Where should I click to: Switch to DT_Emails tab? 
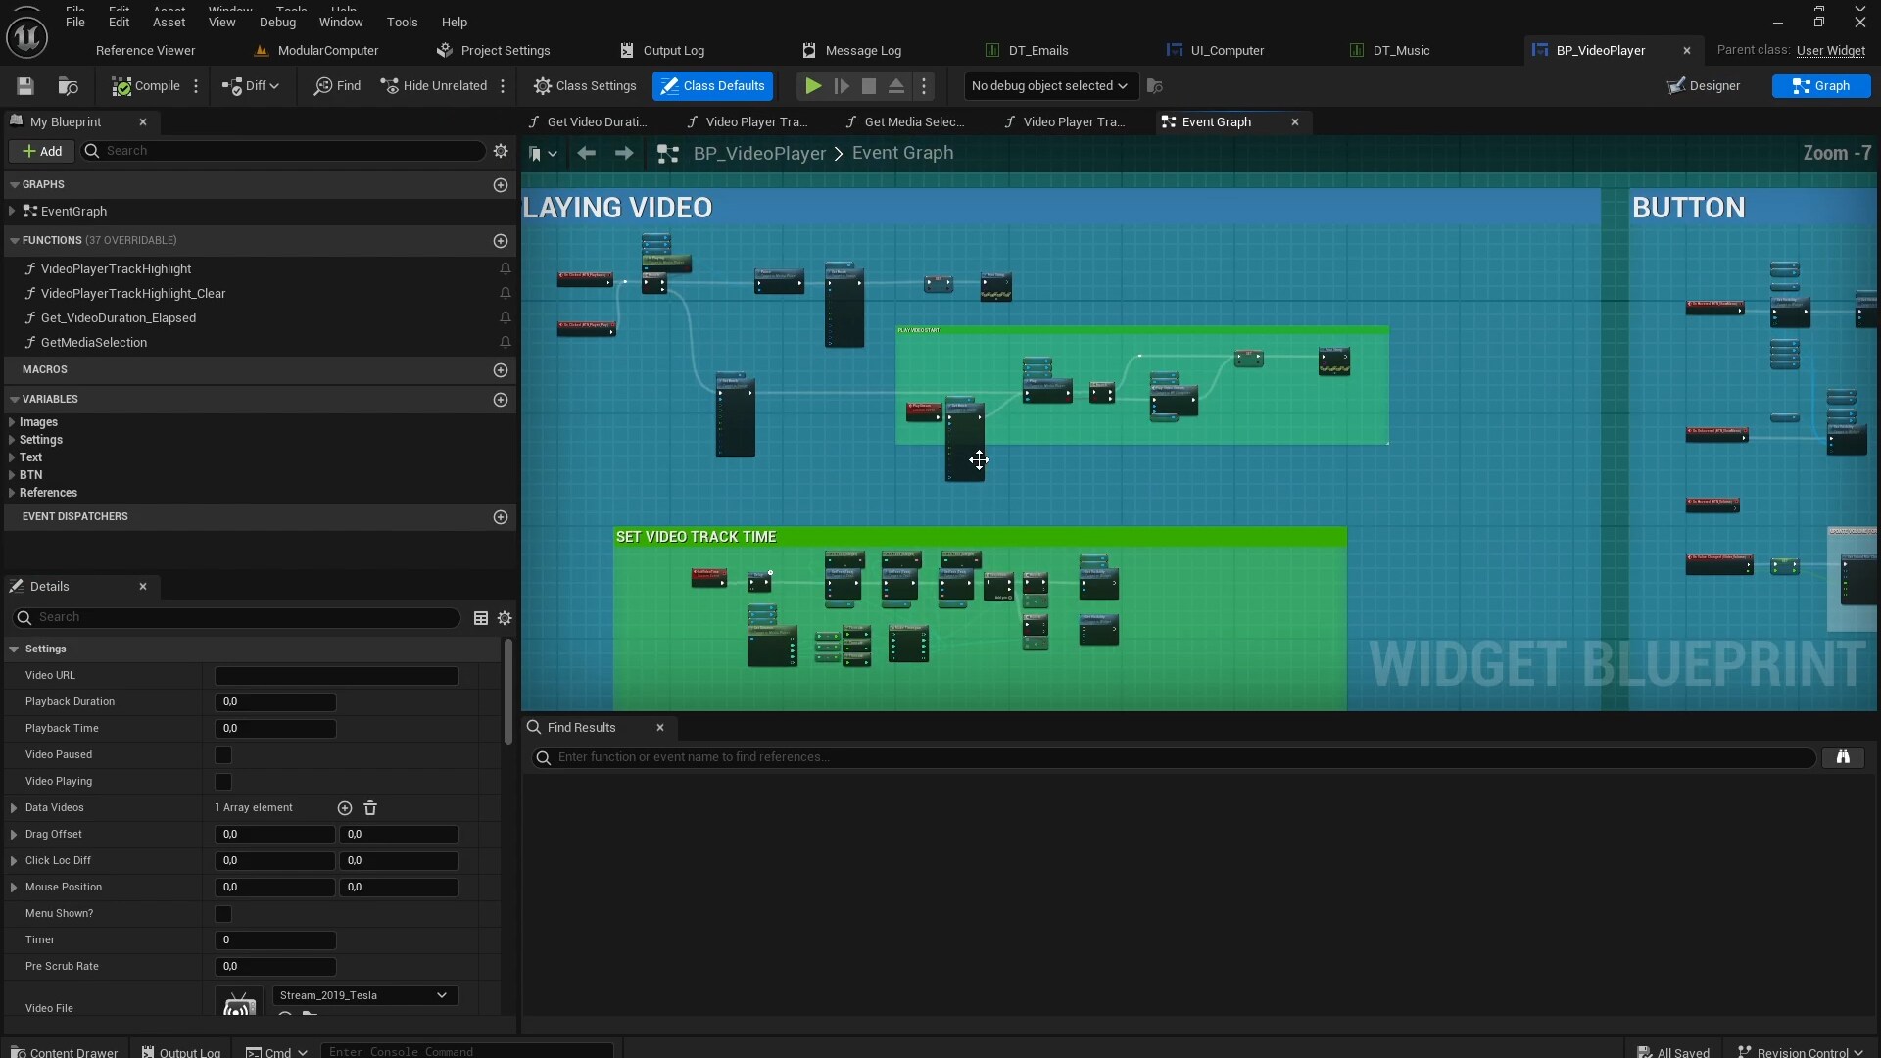[x=1037, y=51]
